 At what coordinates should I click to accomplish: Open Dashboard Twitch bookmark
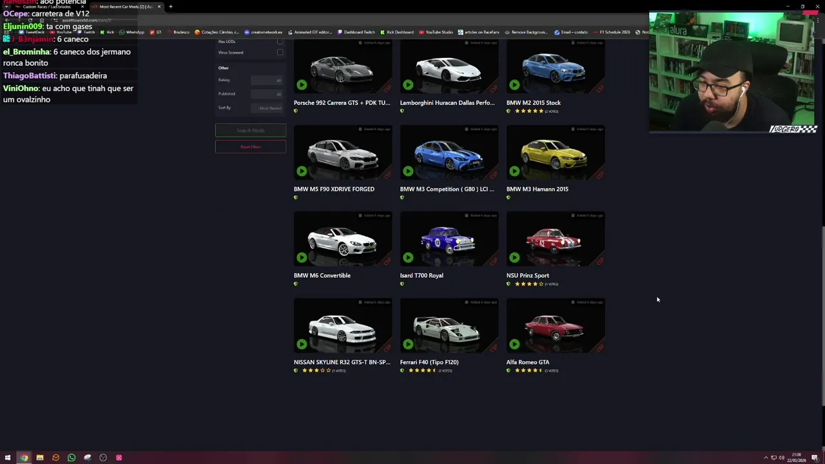[356, 32]
